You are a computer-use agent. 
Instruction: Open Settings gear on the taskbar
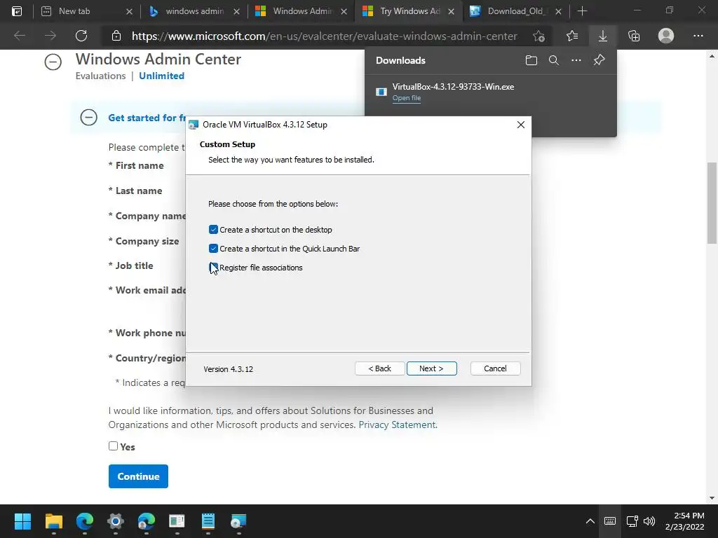(116, 521)
